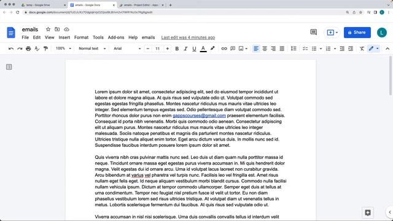Increase font size with plus button
The height and width of the screenshot is (221, 393).
pos(168,48)
